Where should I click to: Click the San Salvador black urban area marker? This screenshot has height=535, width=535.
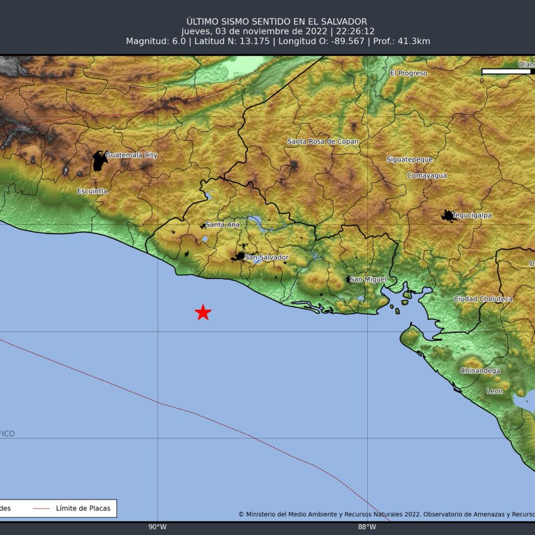point(240,257)
